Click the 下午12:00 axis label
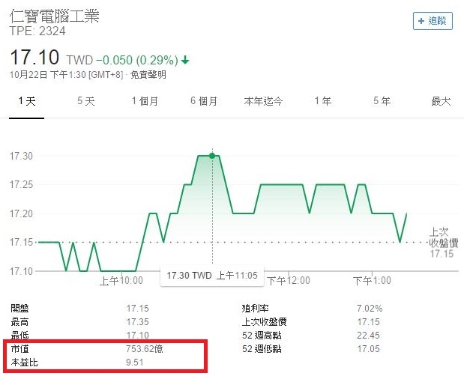The width and height of the screenshot is (464, 376). coord(289,281)
